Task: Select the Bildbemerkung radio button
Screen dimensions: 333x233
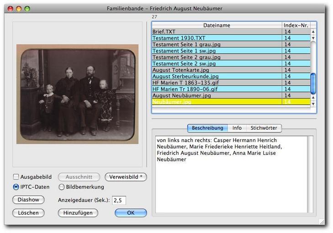Action: click(x=61, y=187)
